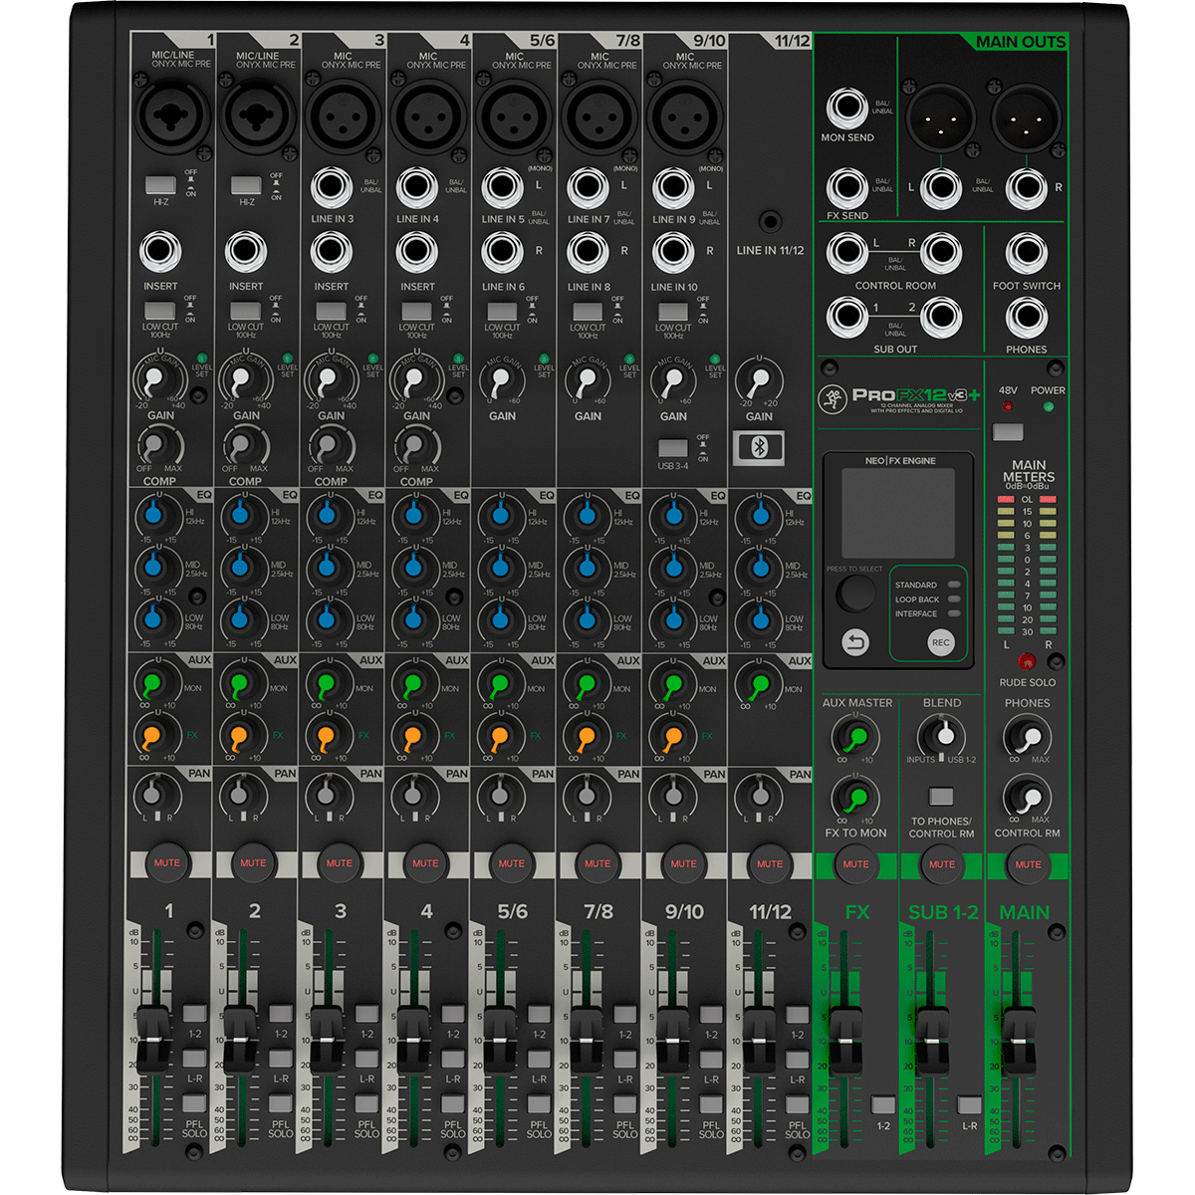Toggle the USB 3-4 switch on channel 9/10
The image size is (1195, 1195).
pos(673,449)
